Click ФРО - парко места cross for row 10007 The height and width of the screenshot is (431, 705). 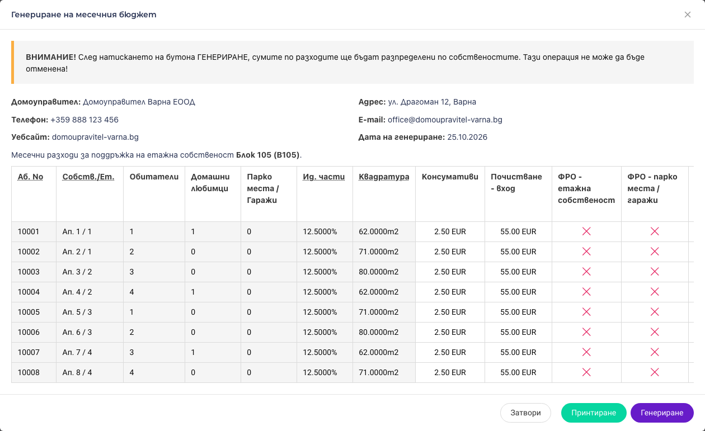tap(655, 352)
